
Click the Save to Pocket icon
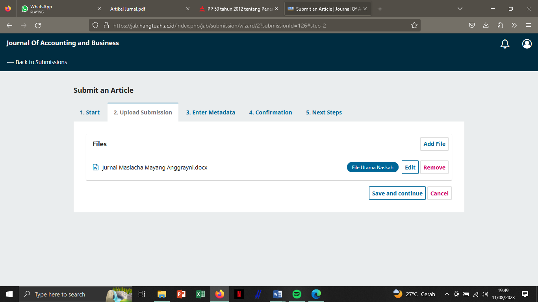click(471, 26)
